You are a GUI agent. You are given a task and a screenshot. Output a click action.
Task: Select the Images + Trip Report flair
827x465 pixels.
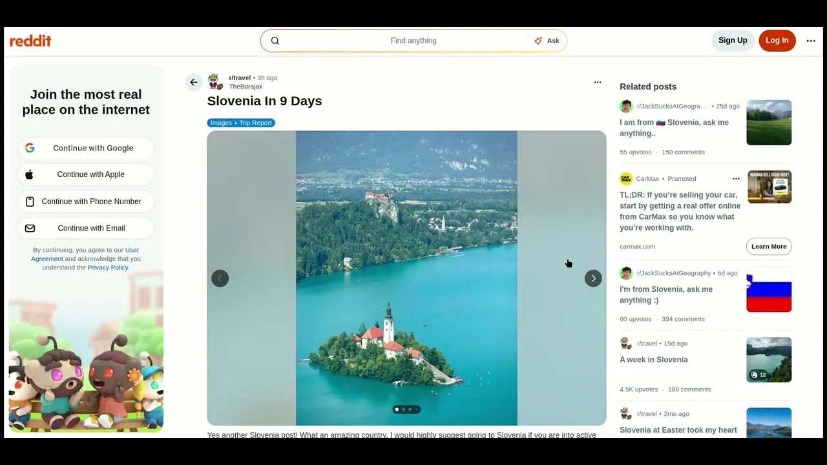241,123
